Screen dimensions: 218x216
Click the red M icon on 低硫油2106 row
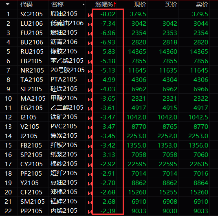click(90, 24)
